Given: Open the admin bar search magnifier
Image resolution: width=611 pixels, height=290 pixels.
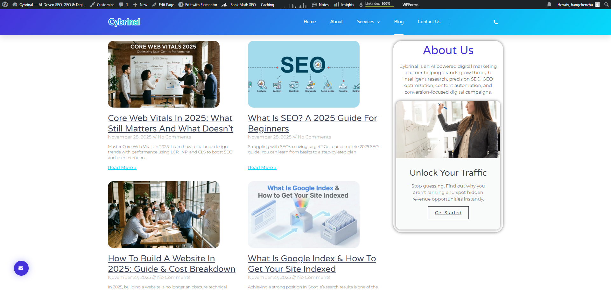Looking at the screenshot, I should [607, 4].
